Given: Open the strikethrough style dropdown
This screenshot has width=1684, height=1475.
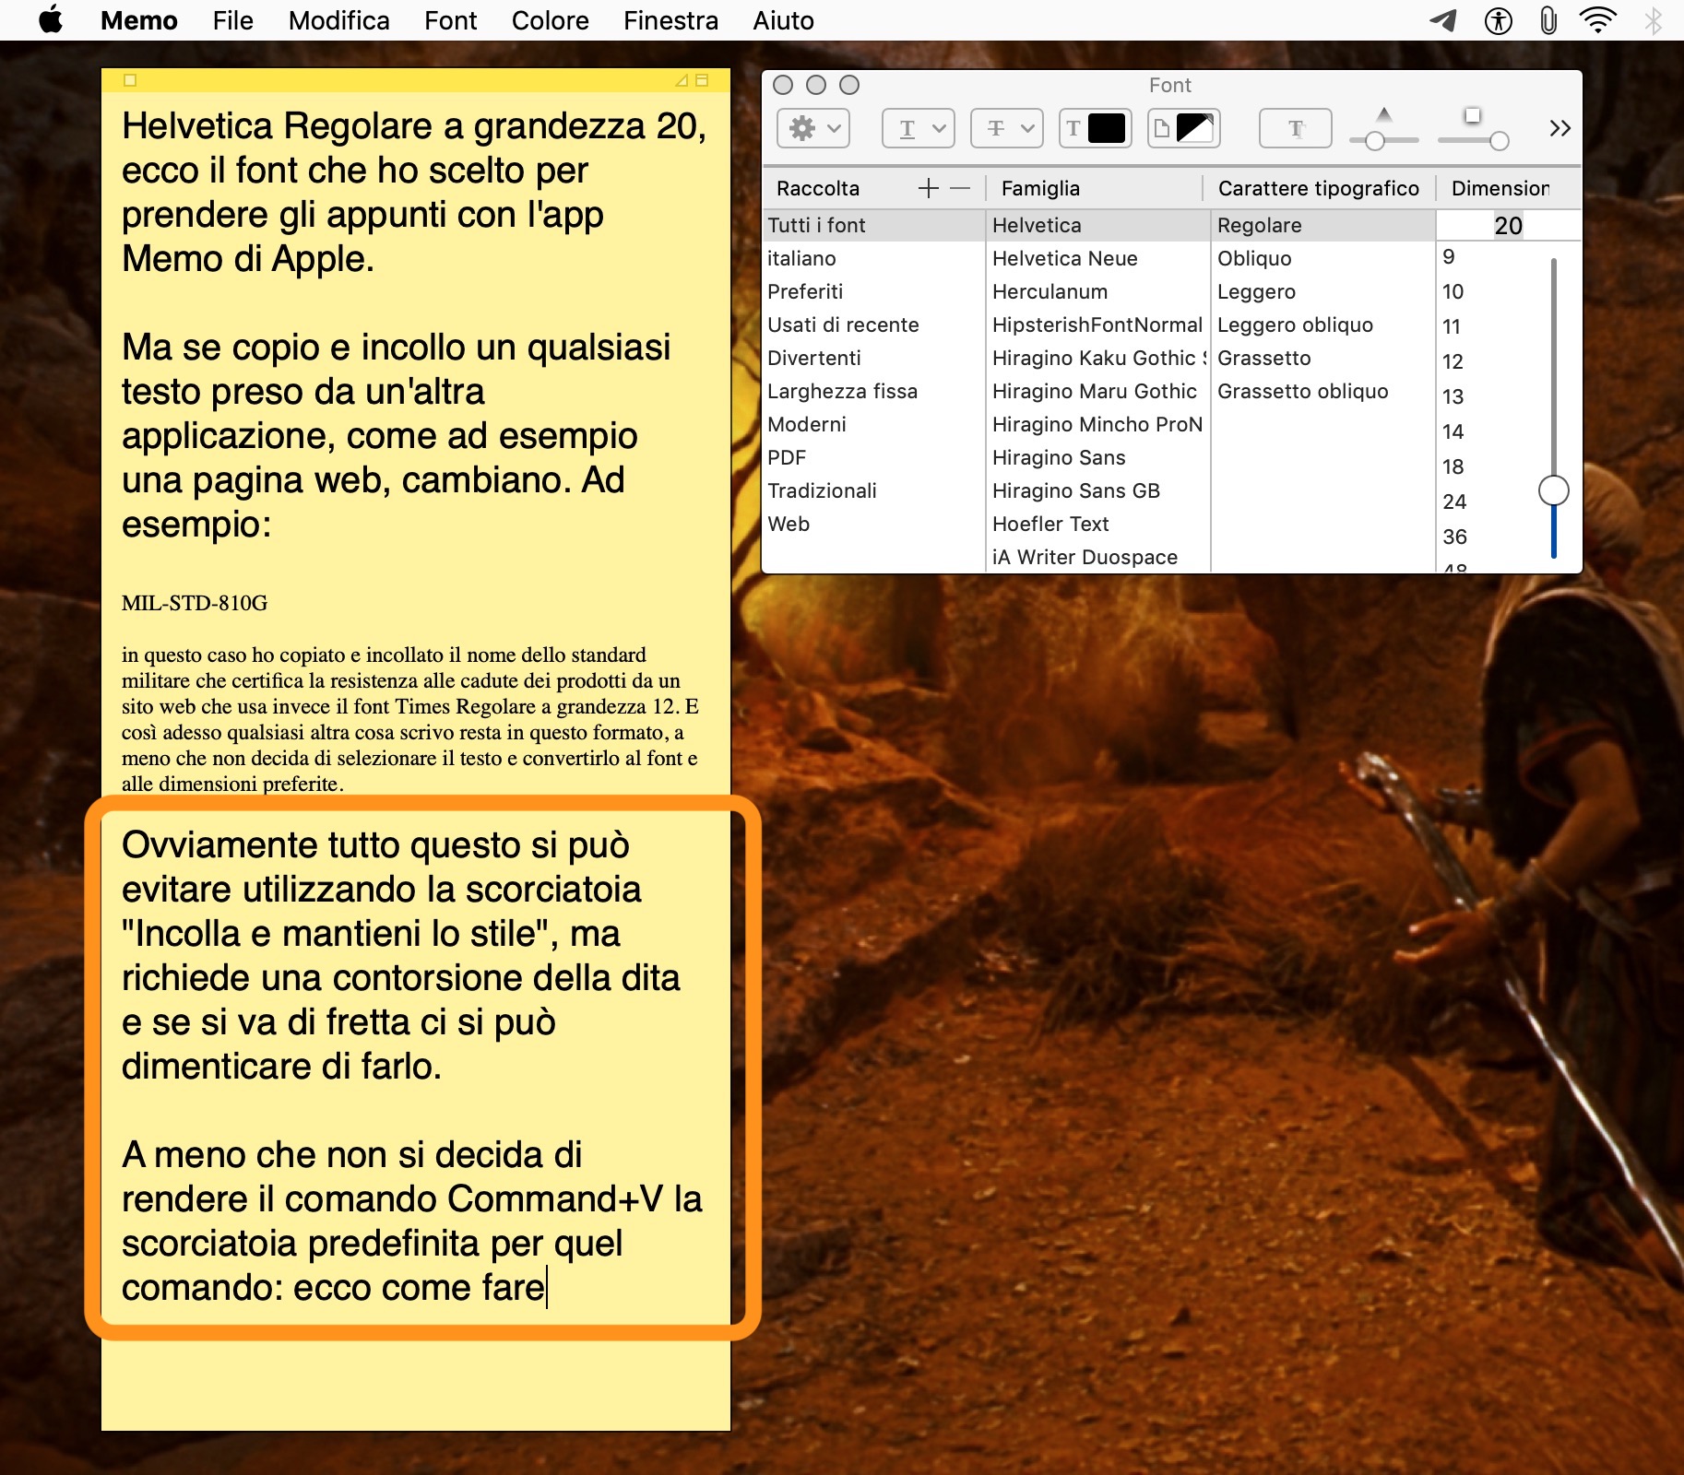Looking at the screenshot, I should (x=1007, y=128).
